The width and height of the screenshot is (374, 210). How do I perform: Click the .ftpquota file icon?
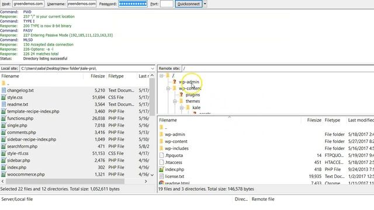click(x=161, y=156)
